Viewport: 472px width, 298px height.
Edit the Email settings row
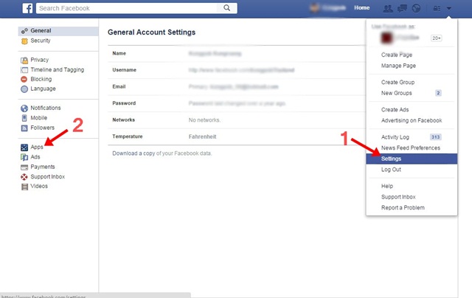pos(237,87)
